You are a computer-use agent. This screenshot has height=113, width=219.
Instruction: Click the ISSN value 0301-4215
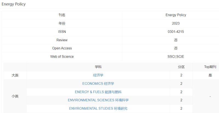tap(176, 32)
